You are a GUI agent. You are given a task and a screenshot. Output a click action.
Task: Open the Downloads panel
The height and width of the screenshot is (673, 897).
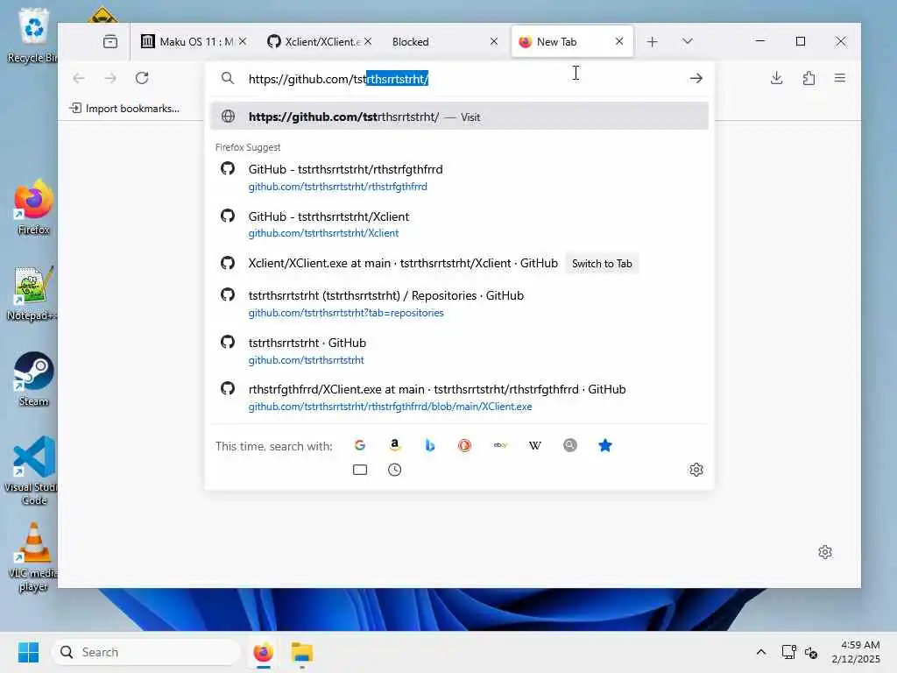coord(776,78)
